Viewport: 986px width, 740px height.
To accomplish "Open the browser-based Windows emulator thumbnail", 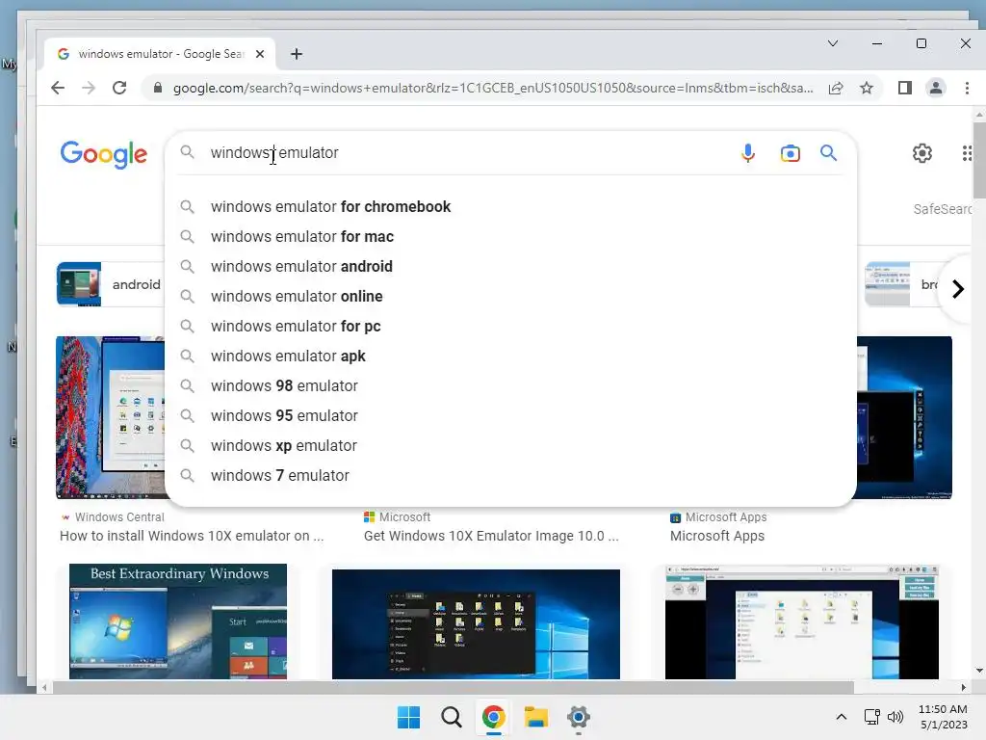I will coord(802,621).
